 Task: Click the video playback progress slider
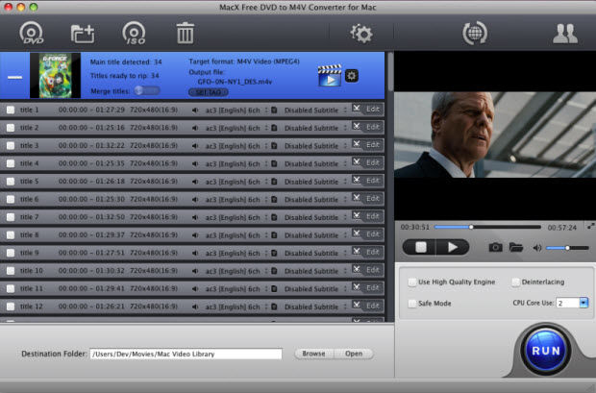click(x=487, y=227)
